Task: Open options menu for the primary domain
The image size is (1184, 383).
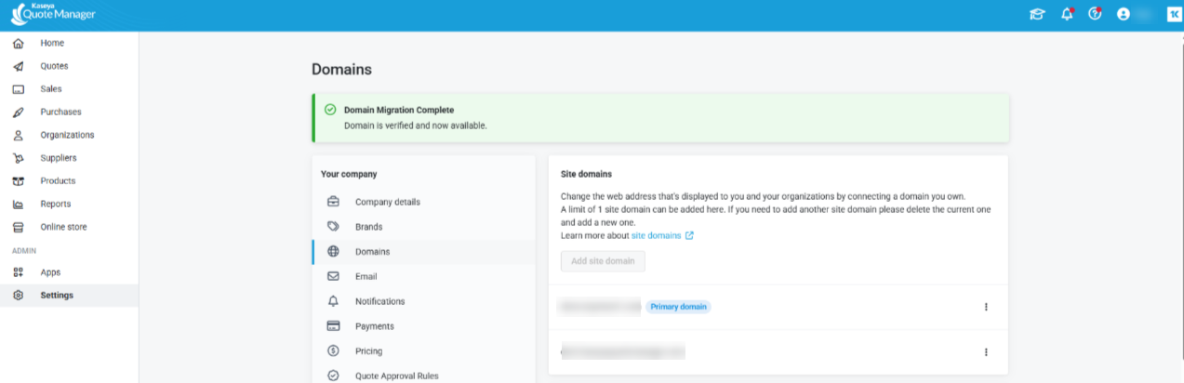Action: [986, 307]
